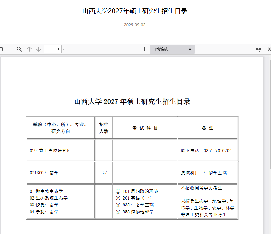This screenshot has width=271, height=234.
Task: Switch to presentation mode icon
Action: 258,49
